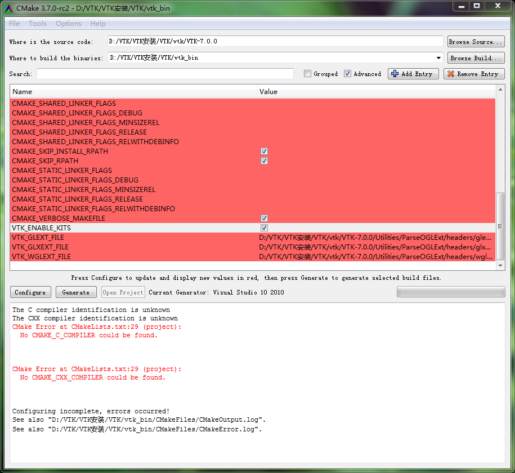Image resolution: width=515 pixels, height=473 pixels.
Task: Click the CMake logo icon in title bar
Action: (x=9, y=8)
